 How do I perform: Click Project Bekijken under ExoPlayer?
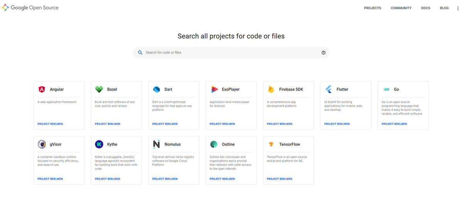tap(222, 124)
